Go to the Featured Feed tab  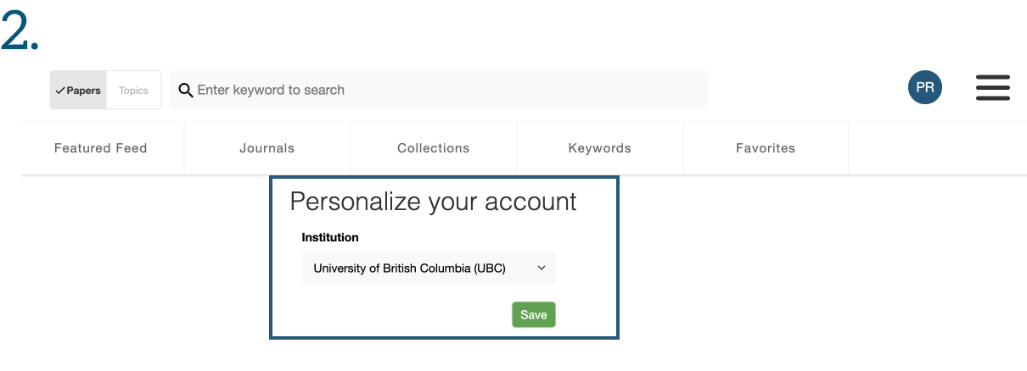101,148
